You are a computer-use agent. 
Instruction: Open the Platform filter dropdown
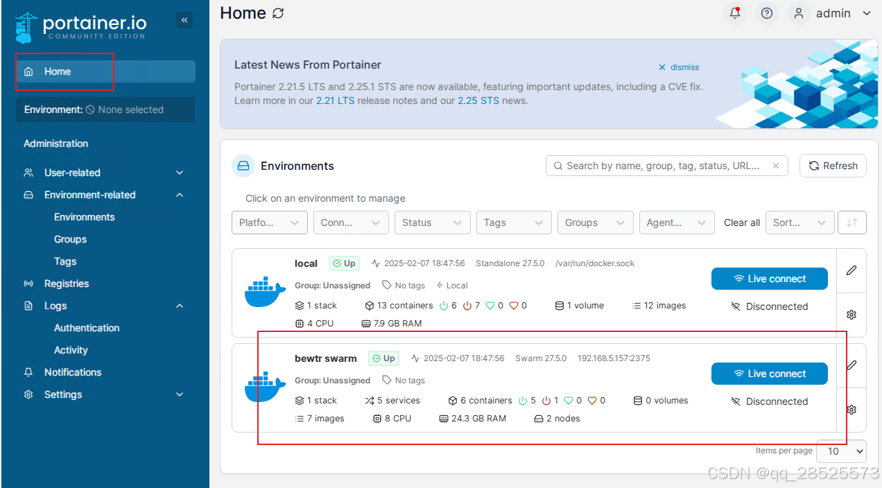(x=270, y=223)
